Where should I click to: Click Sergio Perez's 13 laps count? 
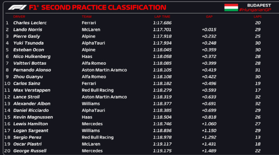(x=258, y=138)
